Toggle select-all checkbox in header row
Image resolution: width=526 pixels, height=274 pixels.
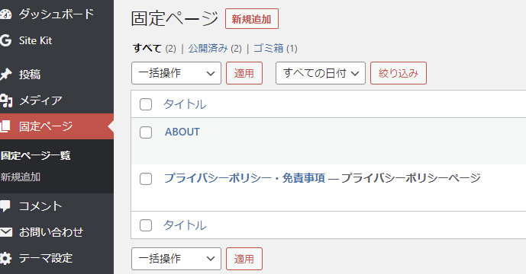click(x=146, y=104)
